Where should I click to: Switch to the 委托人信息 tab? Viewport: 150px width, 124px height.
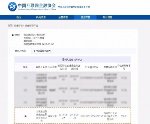pos(20,51)
